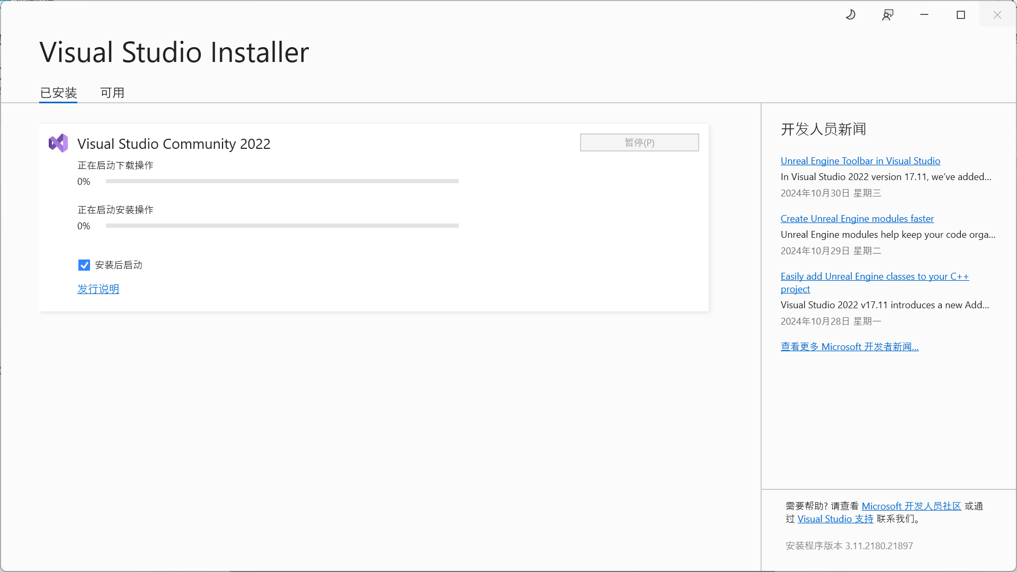Close the Visual Studio Installer window

point(997,15)
